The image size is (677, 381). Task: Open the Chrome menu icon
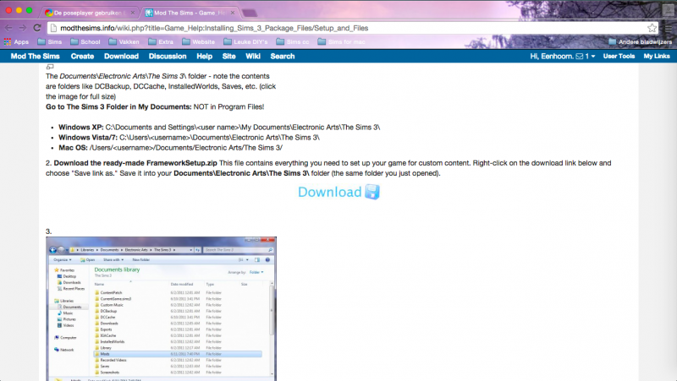pyautogui.click(x=669, y=28)
